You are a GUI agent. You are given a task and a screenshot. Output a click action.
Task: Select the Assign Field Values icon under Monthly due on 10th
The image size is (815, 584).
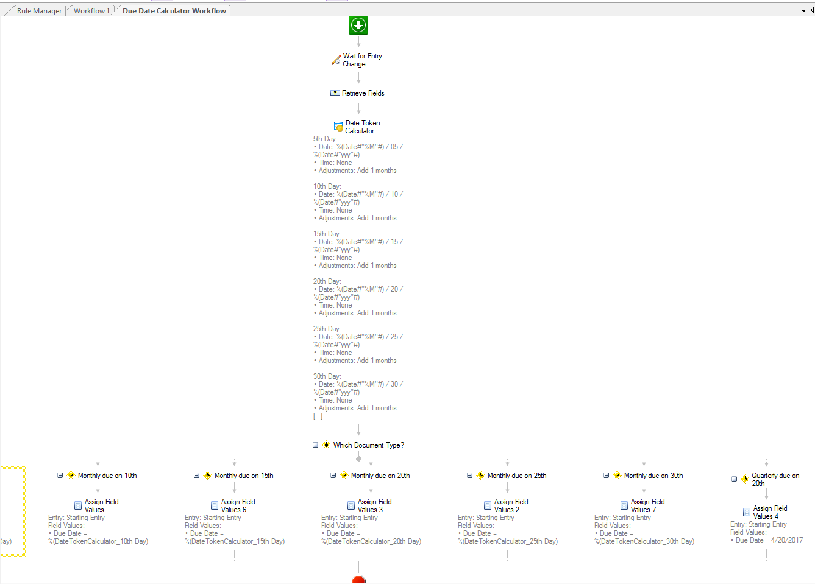[78, 505]
